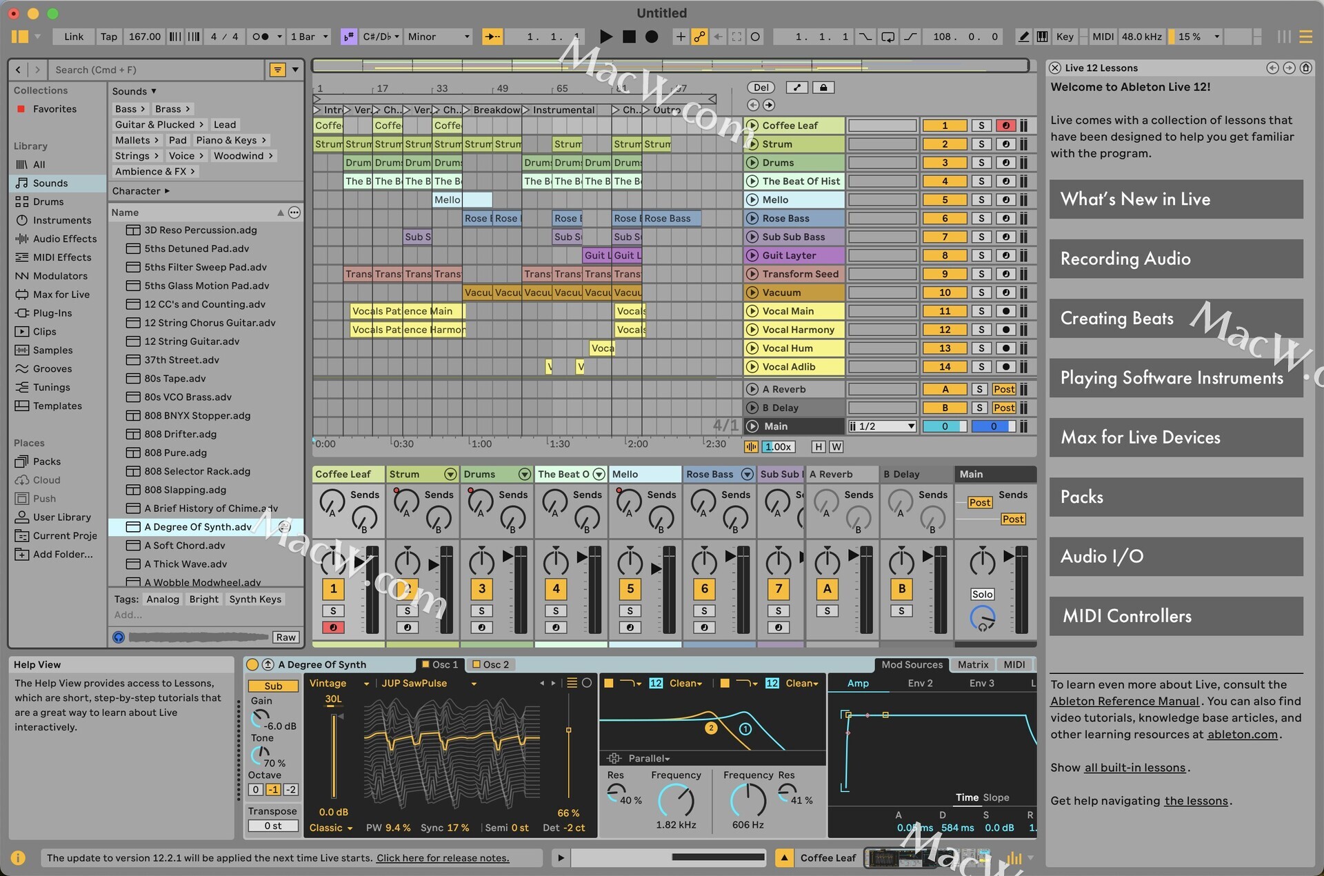Open the Drums browser category

48,201
